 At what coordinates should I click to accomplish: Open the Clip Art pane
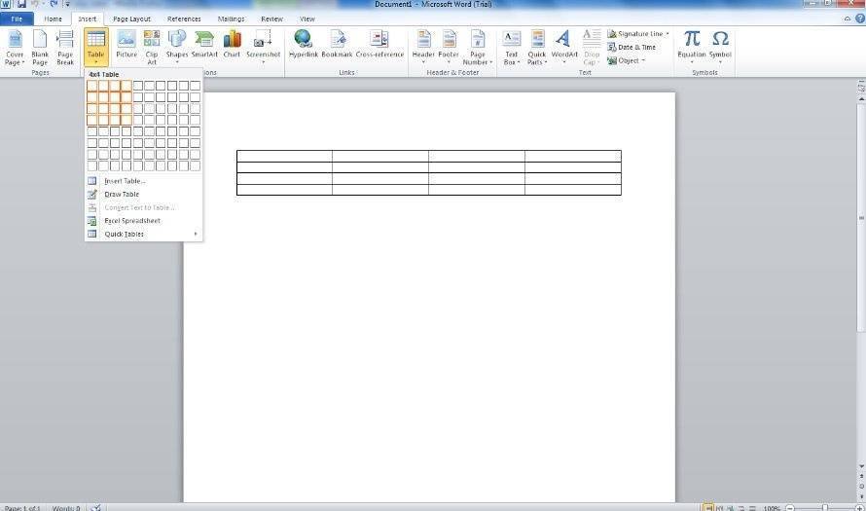tap(152, 44)
